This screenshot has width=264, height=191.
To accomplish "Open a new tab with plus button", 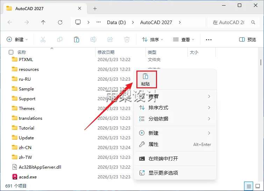I will click(x=95, y=9).
